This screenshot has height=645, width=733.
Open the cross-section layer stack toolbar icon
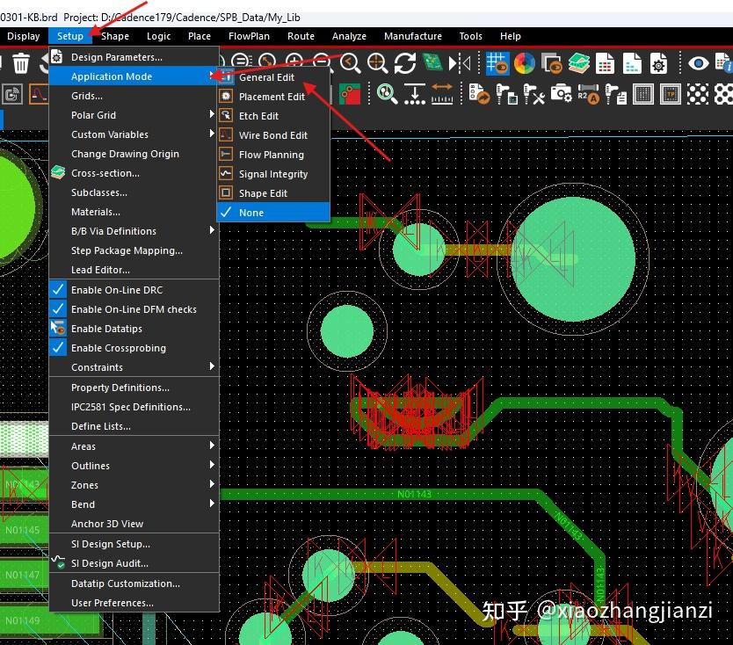[578, 63]
